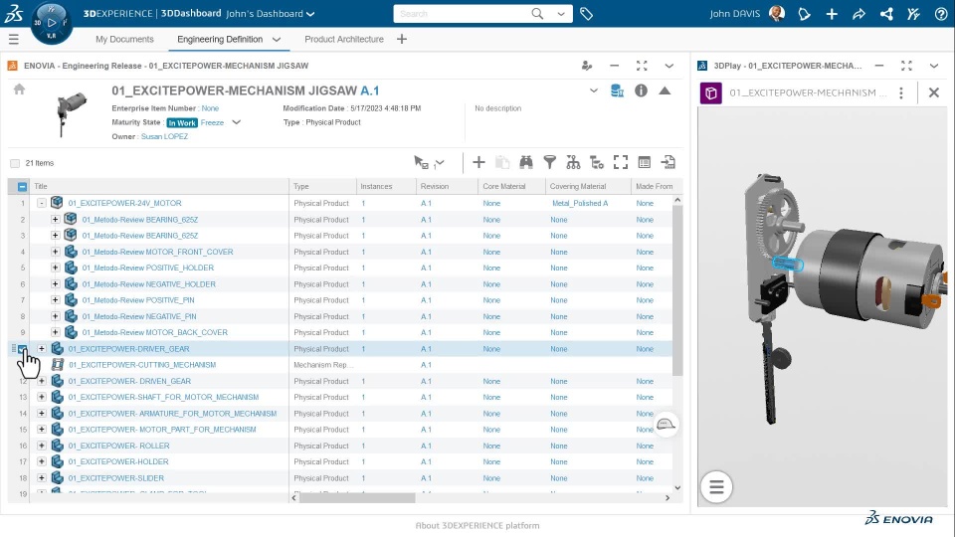
Task: Select the Engineering Definition tab
Action: coord(220,39)
